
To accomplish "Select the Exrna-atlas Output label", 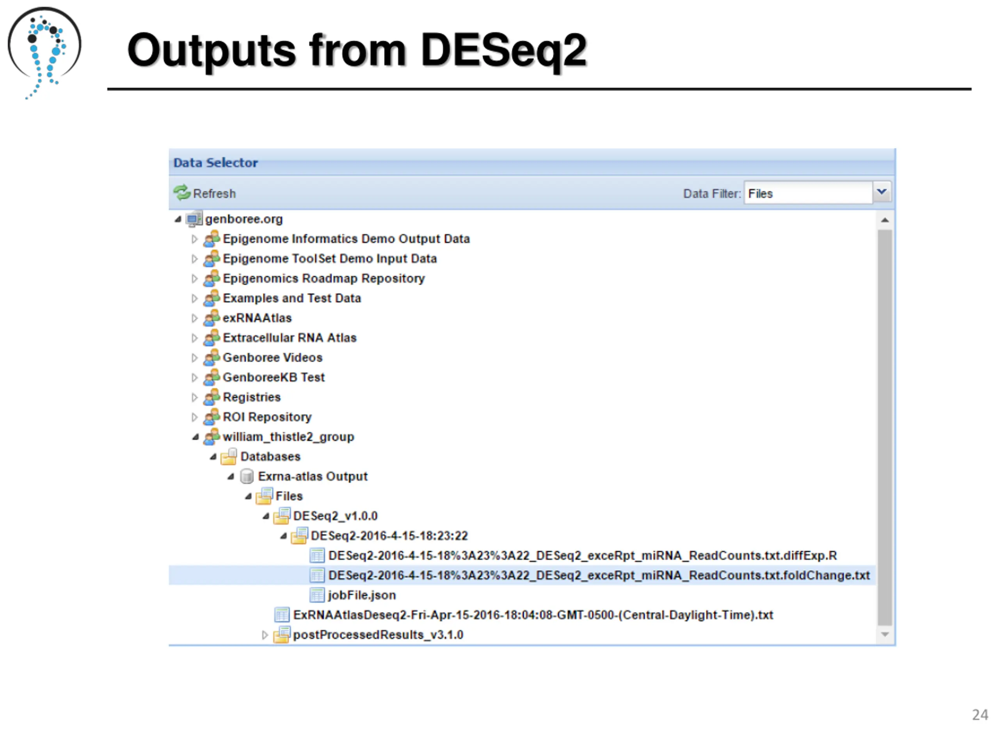I will (x=313, y=477).
